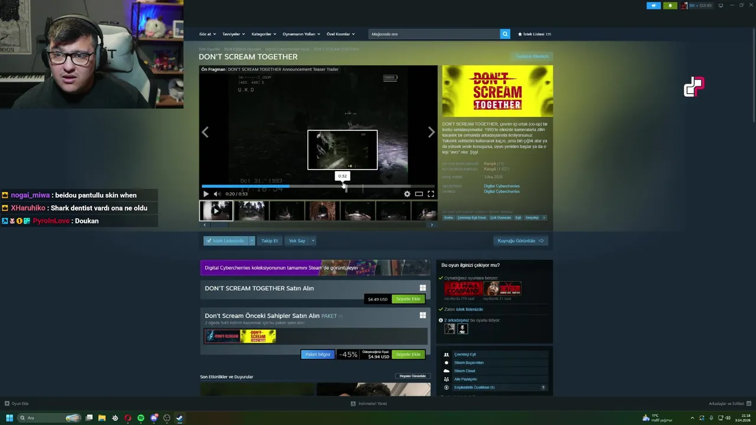This screenshot has width=756, height=425.
Task: Expand the Kategoriler menu
Action: [x=263, y=34]
